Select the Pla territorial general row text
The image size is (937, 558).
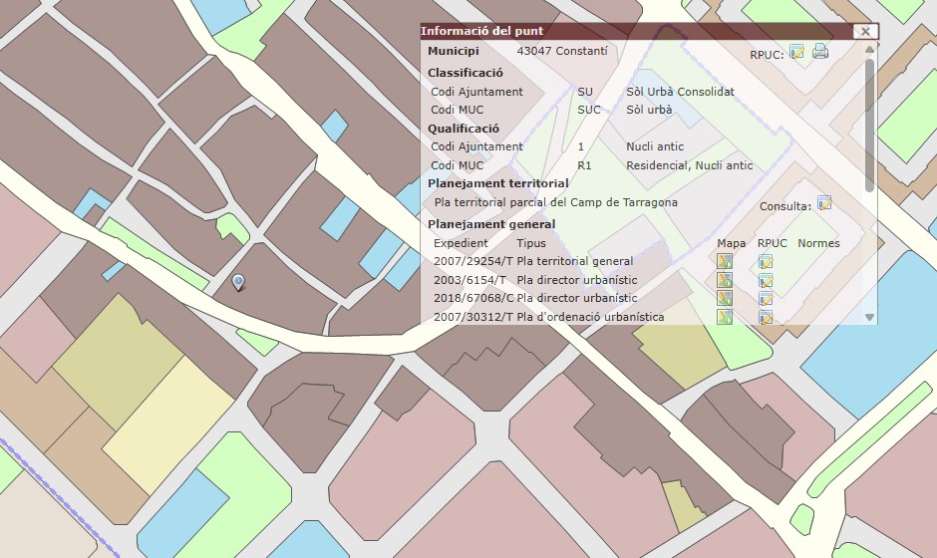click(x=575, y=262)
